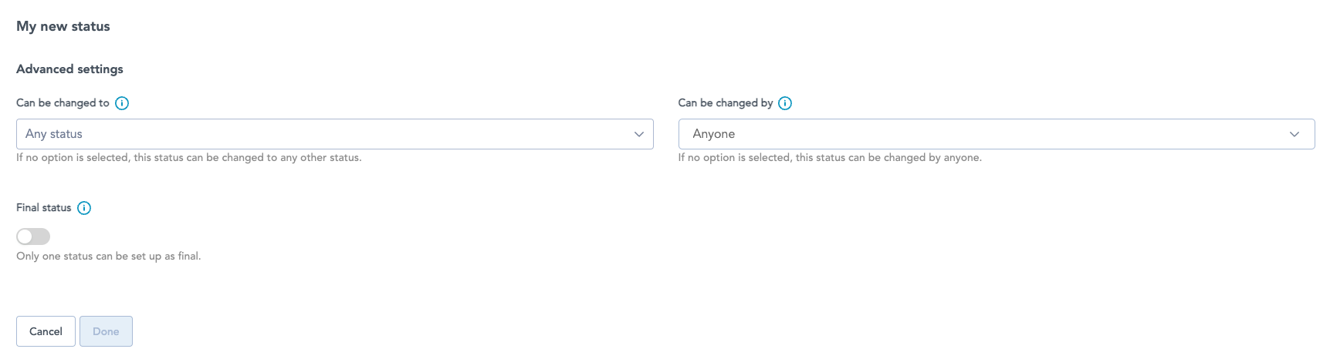This screenshot has height=359, width=1330.
Task: Click the "My new status" title
Action: 63,26
